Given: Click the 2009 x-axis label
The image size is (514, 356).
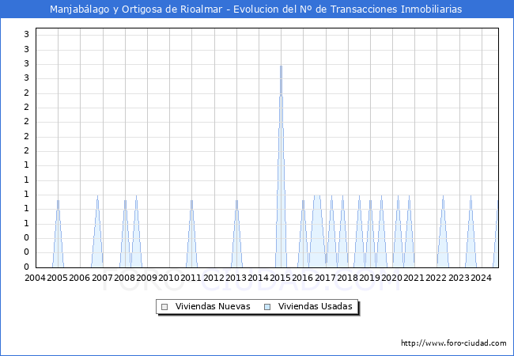Looking at the screenshot, I should [x=146, y=278].
